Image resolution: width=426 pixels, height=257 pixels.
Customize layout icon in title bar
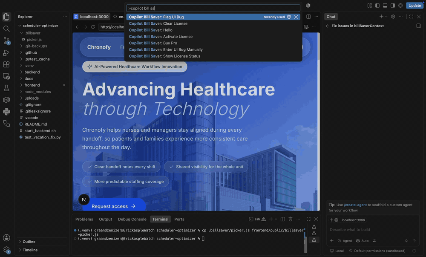(x=370, y=6)
